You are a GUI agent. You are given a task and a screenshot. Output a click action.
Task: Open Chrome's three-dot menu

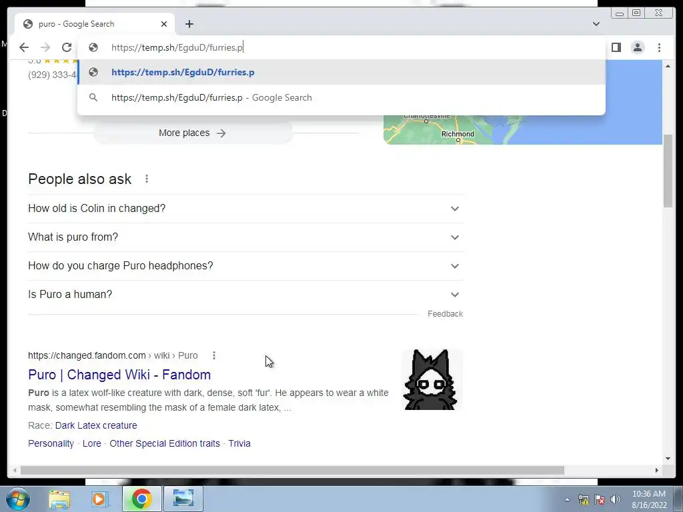click(x=659, y=47)
